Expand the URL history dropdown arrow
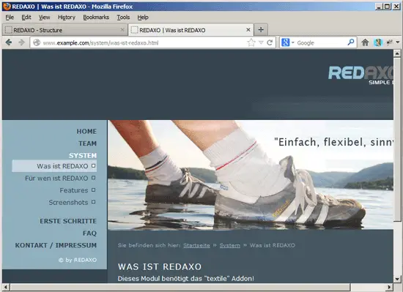 (261, 42)
